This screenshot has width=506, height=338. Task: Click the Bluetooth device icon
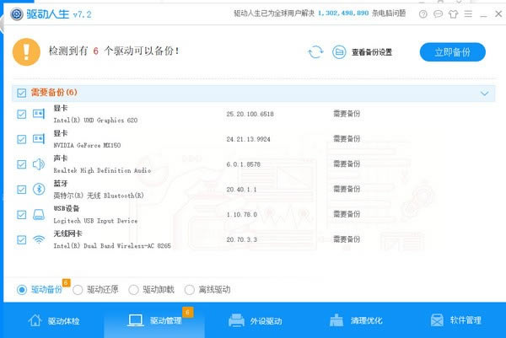(39, 190)
